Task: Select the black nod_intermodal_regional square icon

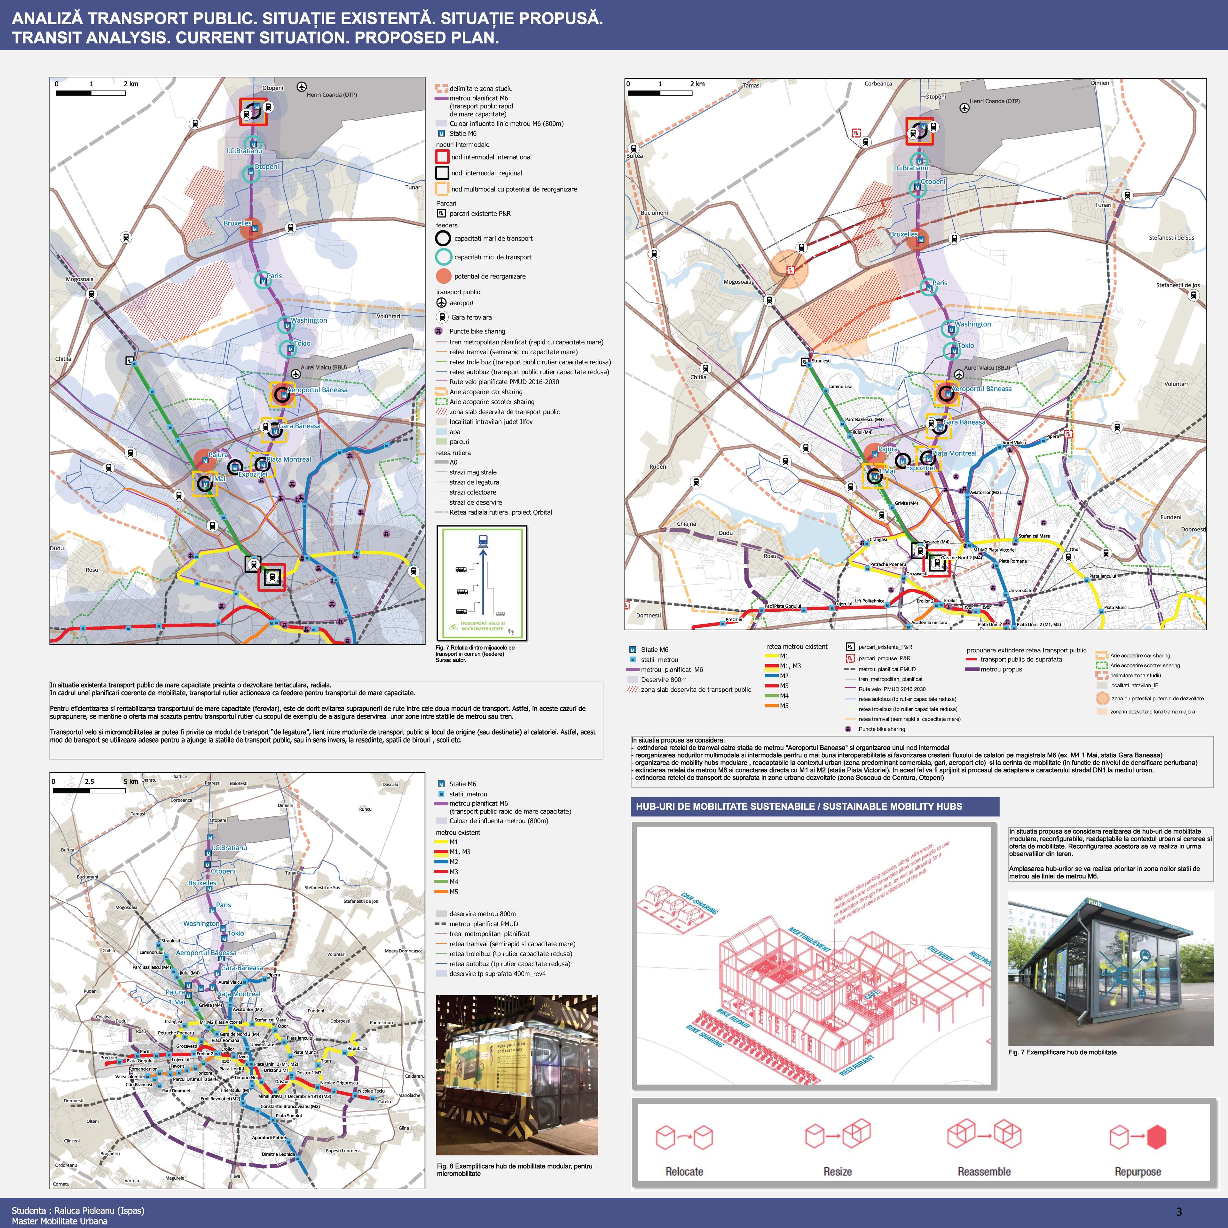Action: pyautogui.click(x=442, y=173)
